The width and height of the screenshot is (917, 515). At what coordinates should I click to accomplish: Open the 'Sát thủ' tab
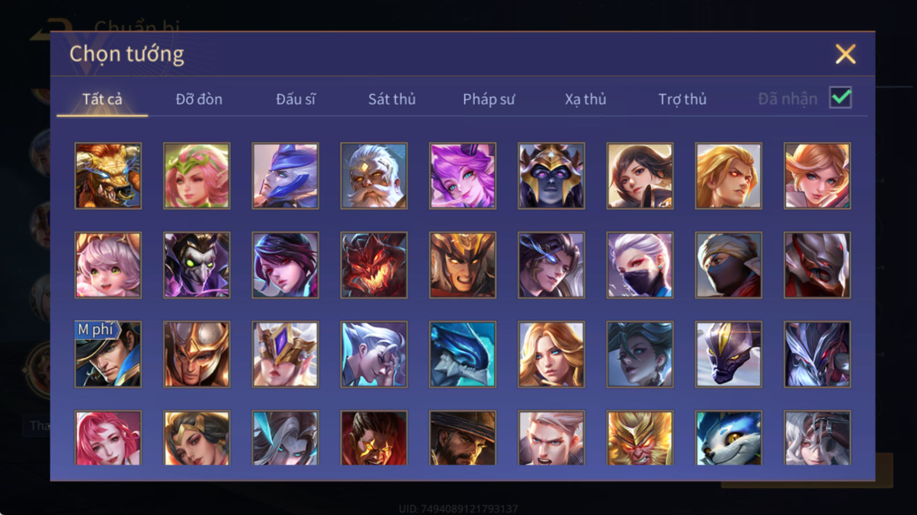pos(392,99)
